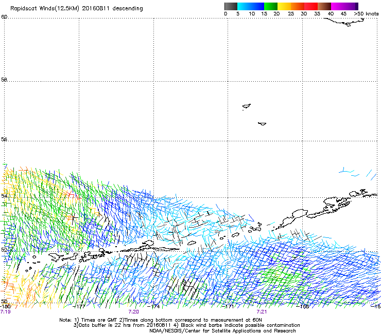Click the '>50 knots' legend label
Image resolution: width=381 pixels, height=334 pixels.
(x=366, y=14)
